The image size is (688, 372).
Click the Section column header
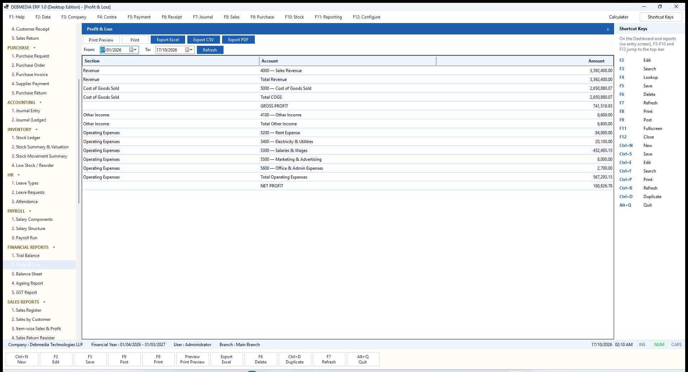pos(171,61)
